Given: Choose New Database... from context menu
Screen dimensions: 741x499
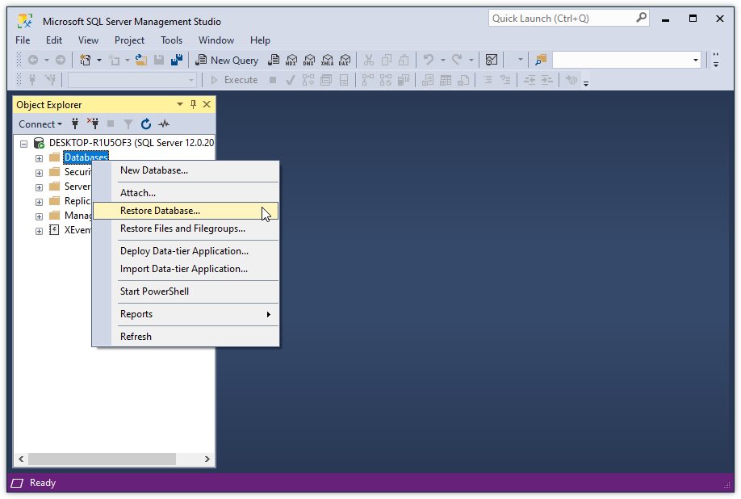Looking at the screenshot, I should [186, 170].
